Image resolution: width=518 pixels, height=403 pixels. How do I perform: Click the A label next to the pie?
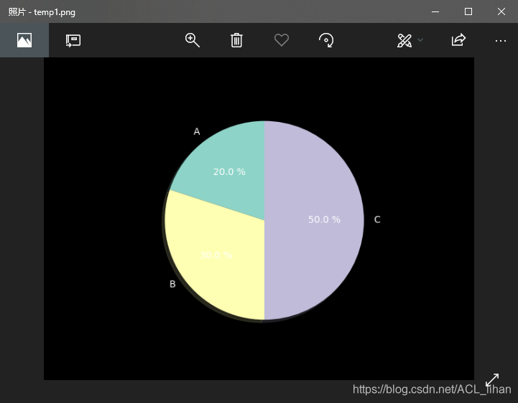(x=197, y=132)
